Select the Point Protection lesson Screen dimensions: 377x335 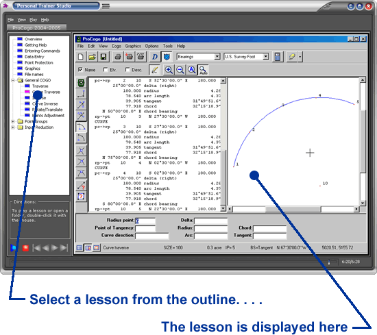click(38, 63)
